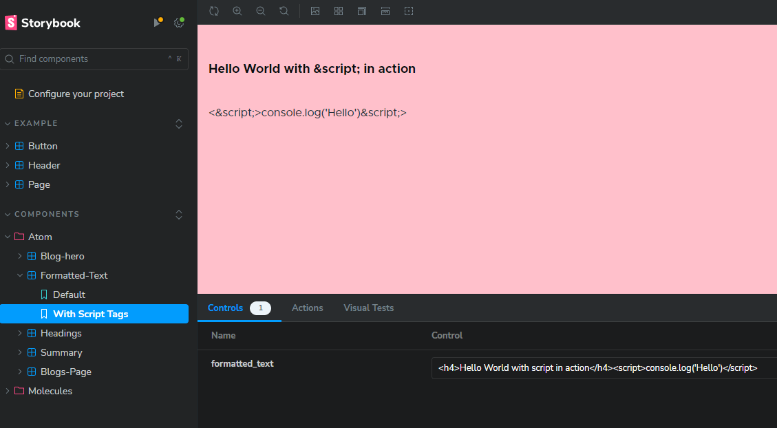Screen dimensions: 777x428
Task: Run tests with the play icon
Action: 158,22
